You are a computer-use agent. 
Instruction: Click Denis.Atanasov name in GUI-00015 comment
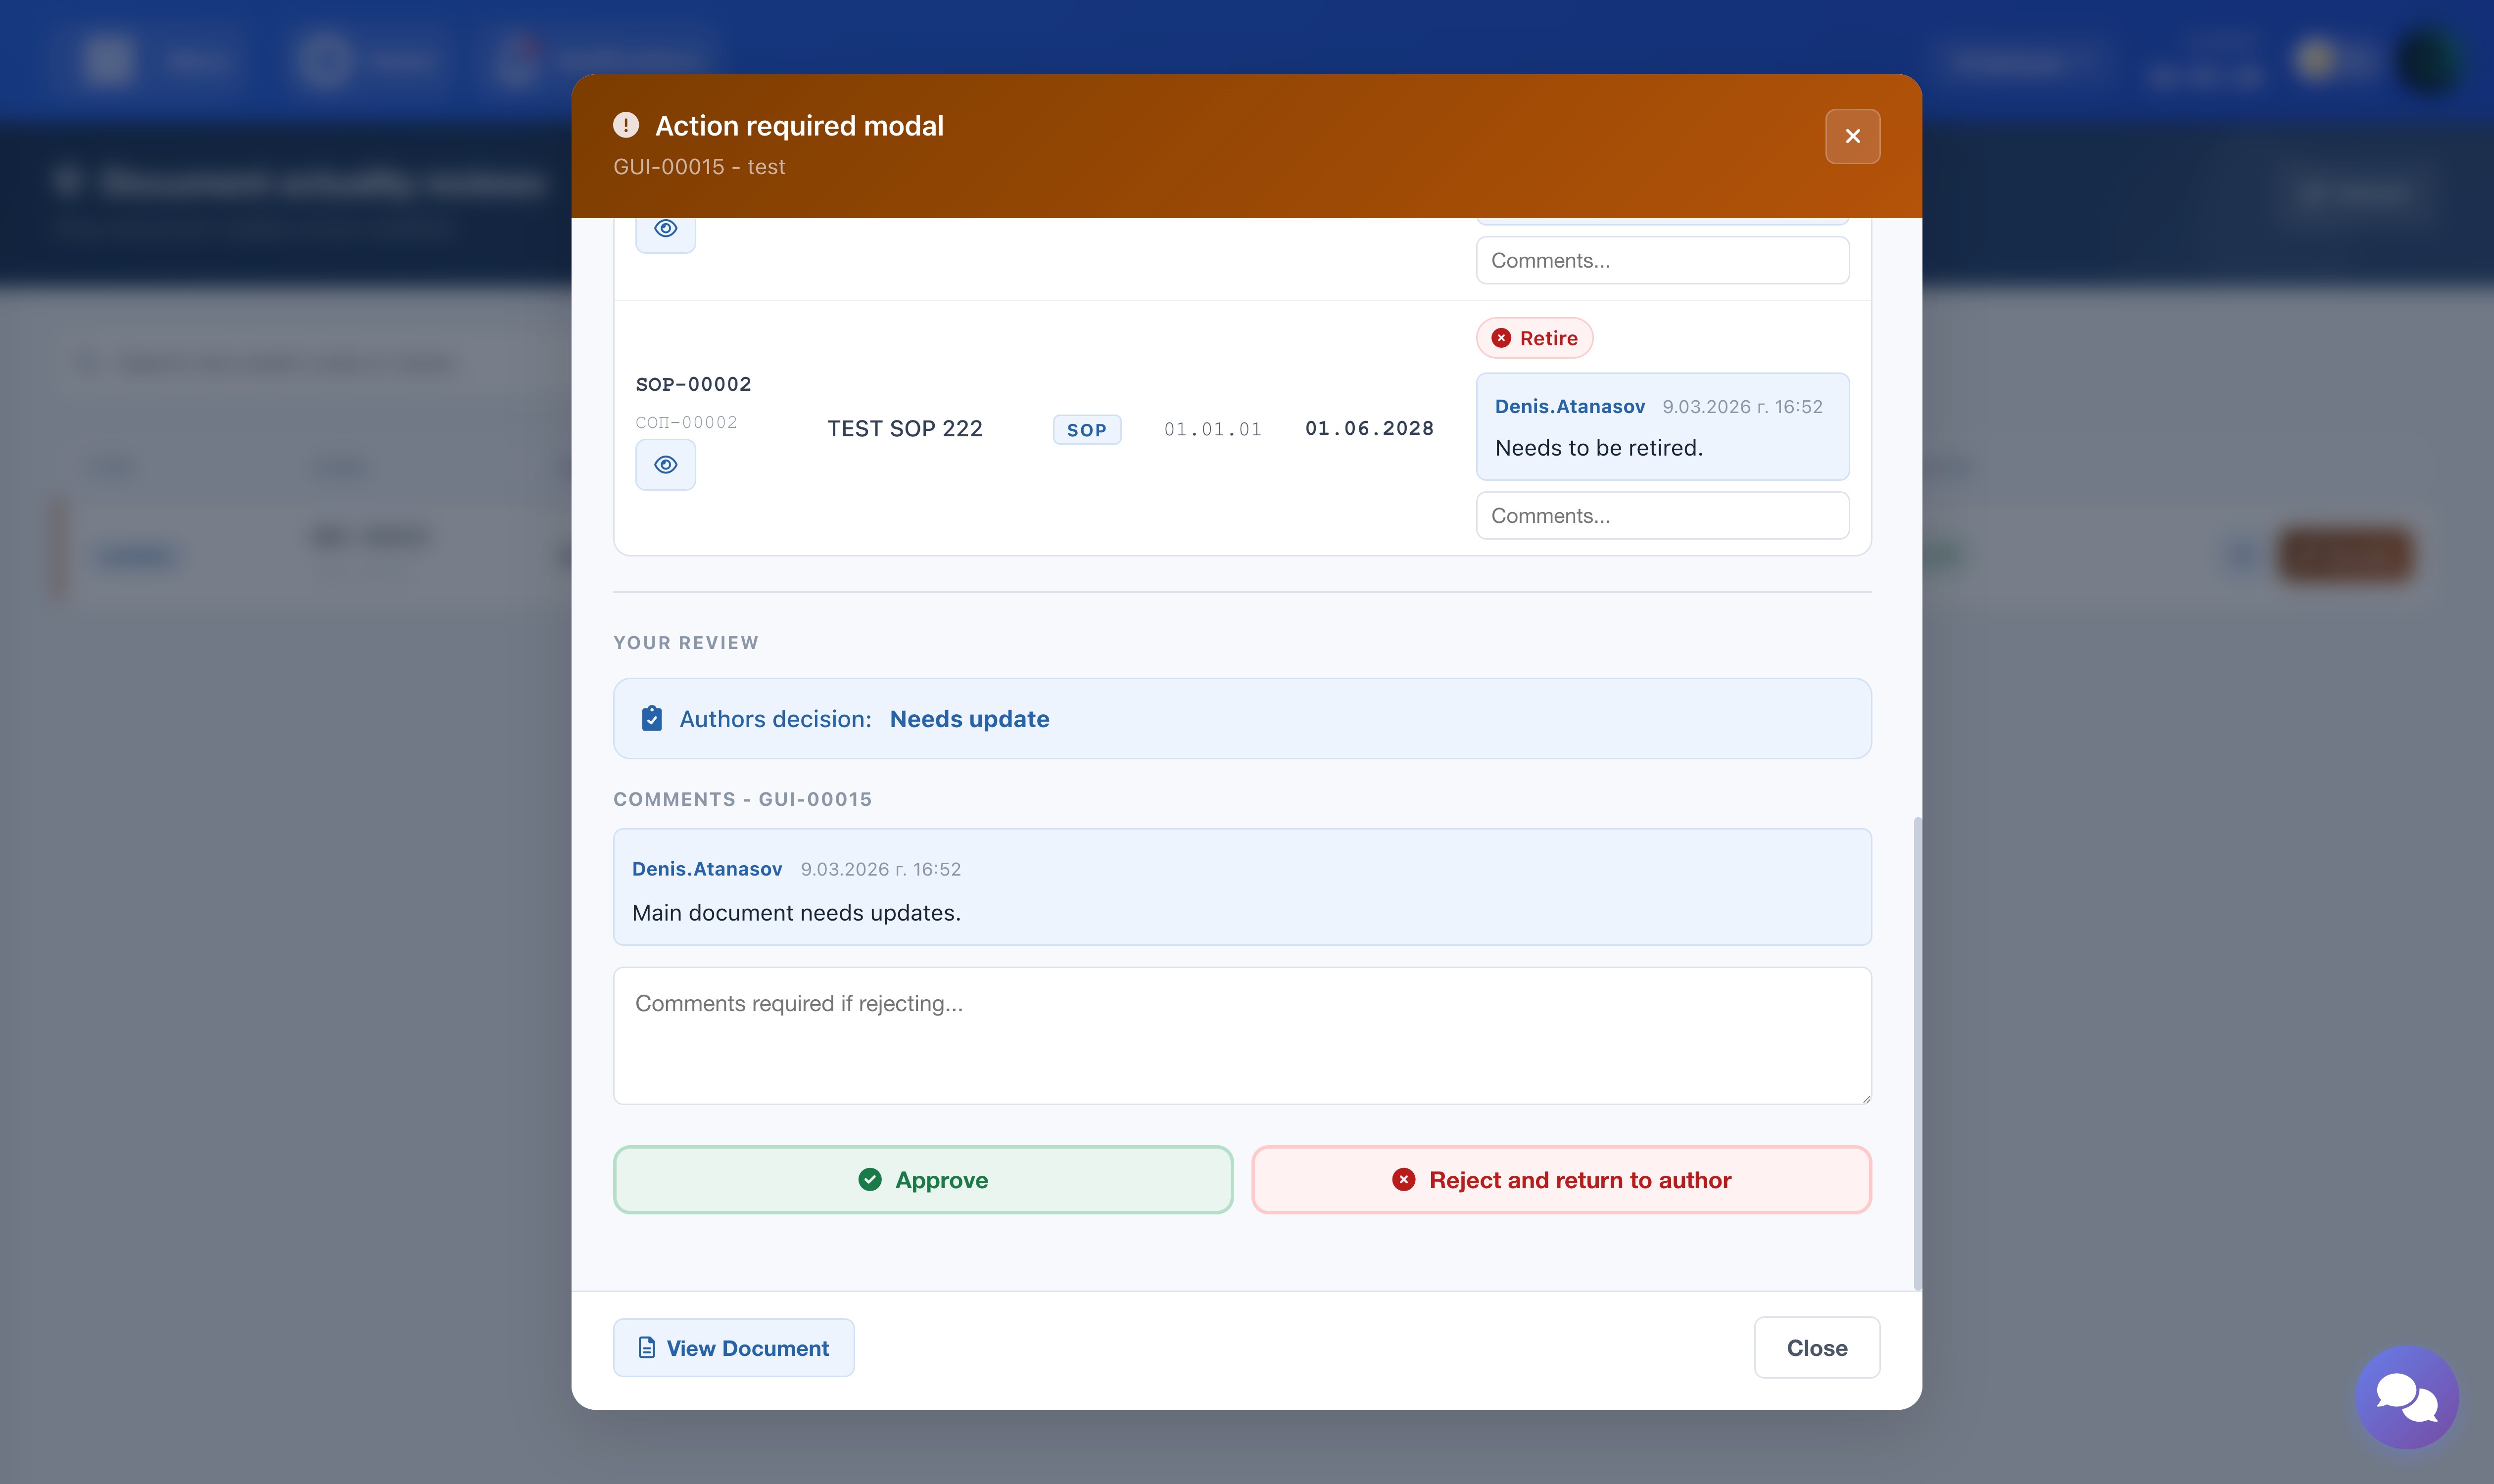[706, 869]
